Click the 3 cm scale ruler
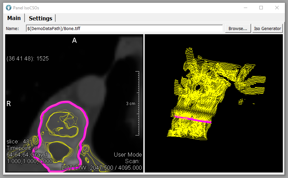Viewport: 288px width, 178px height. click(137, 103)
